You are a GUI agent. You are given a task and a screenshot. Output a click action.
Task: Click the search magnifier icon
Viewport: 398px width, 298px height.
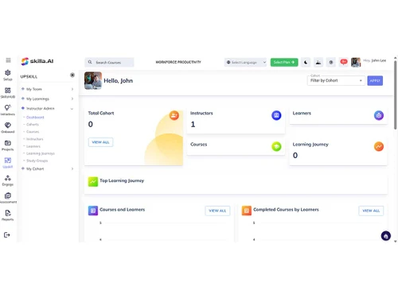click(x=90, y=62)
